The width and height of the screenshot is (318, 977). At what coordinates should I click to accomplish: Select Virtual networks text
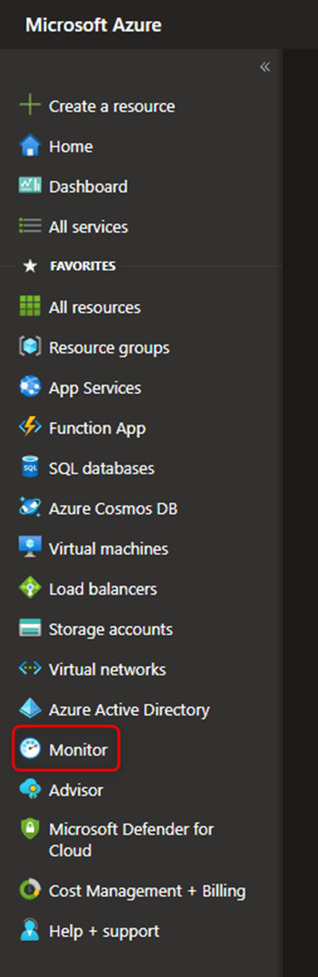tap(108, 669)
